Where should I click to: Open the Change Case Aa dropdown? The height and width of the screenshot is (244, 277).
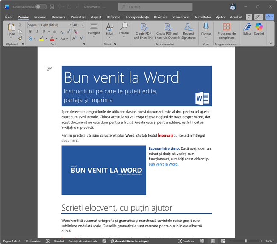(x=64, y=38)
